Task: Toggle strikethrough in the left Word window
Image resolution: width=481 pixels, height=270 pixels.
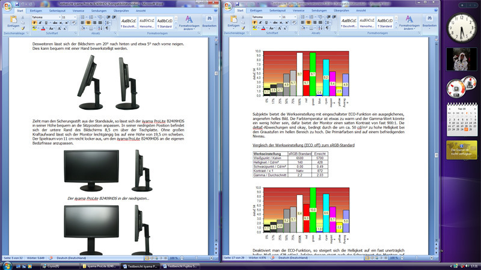Action: [55, 23]
